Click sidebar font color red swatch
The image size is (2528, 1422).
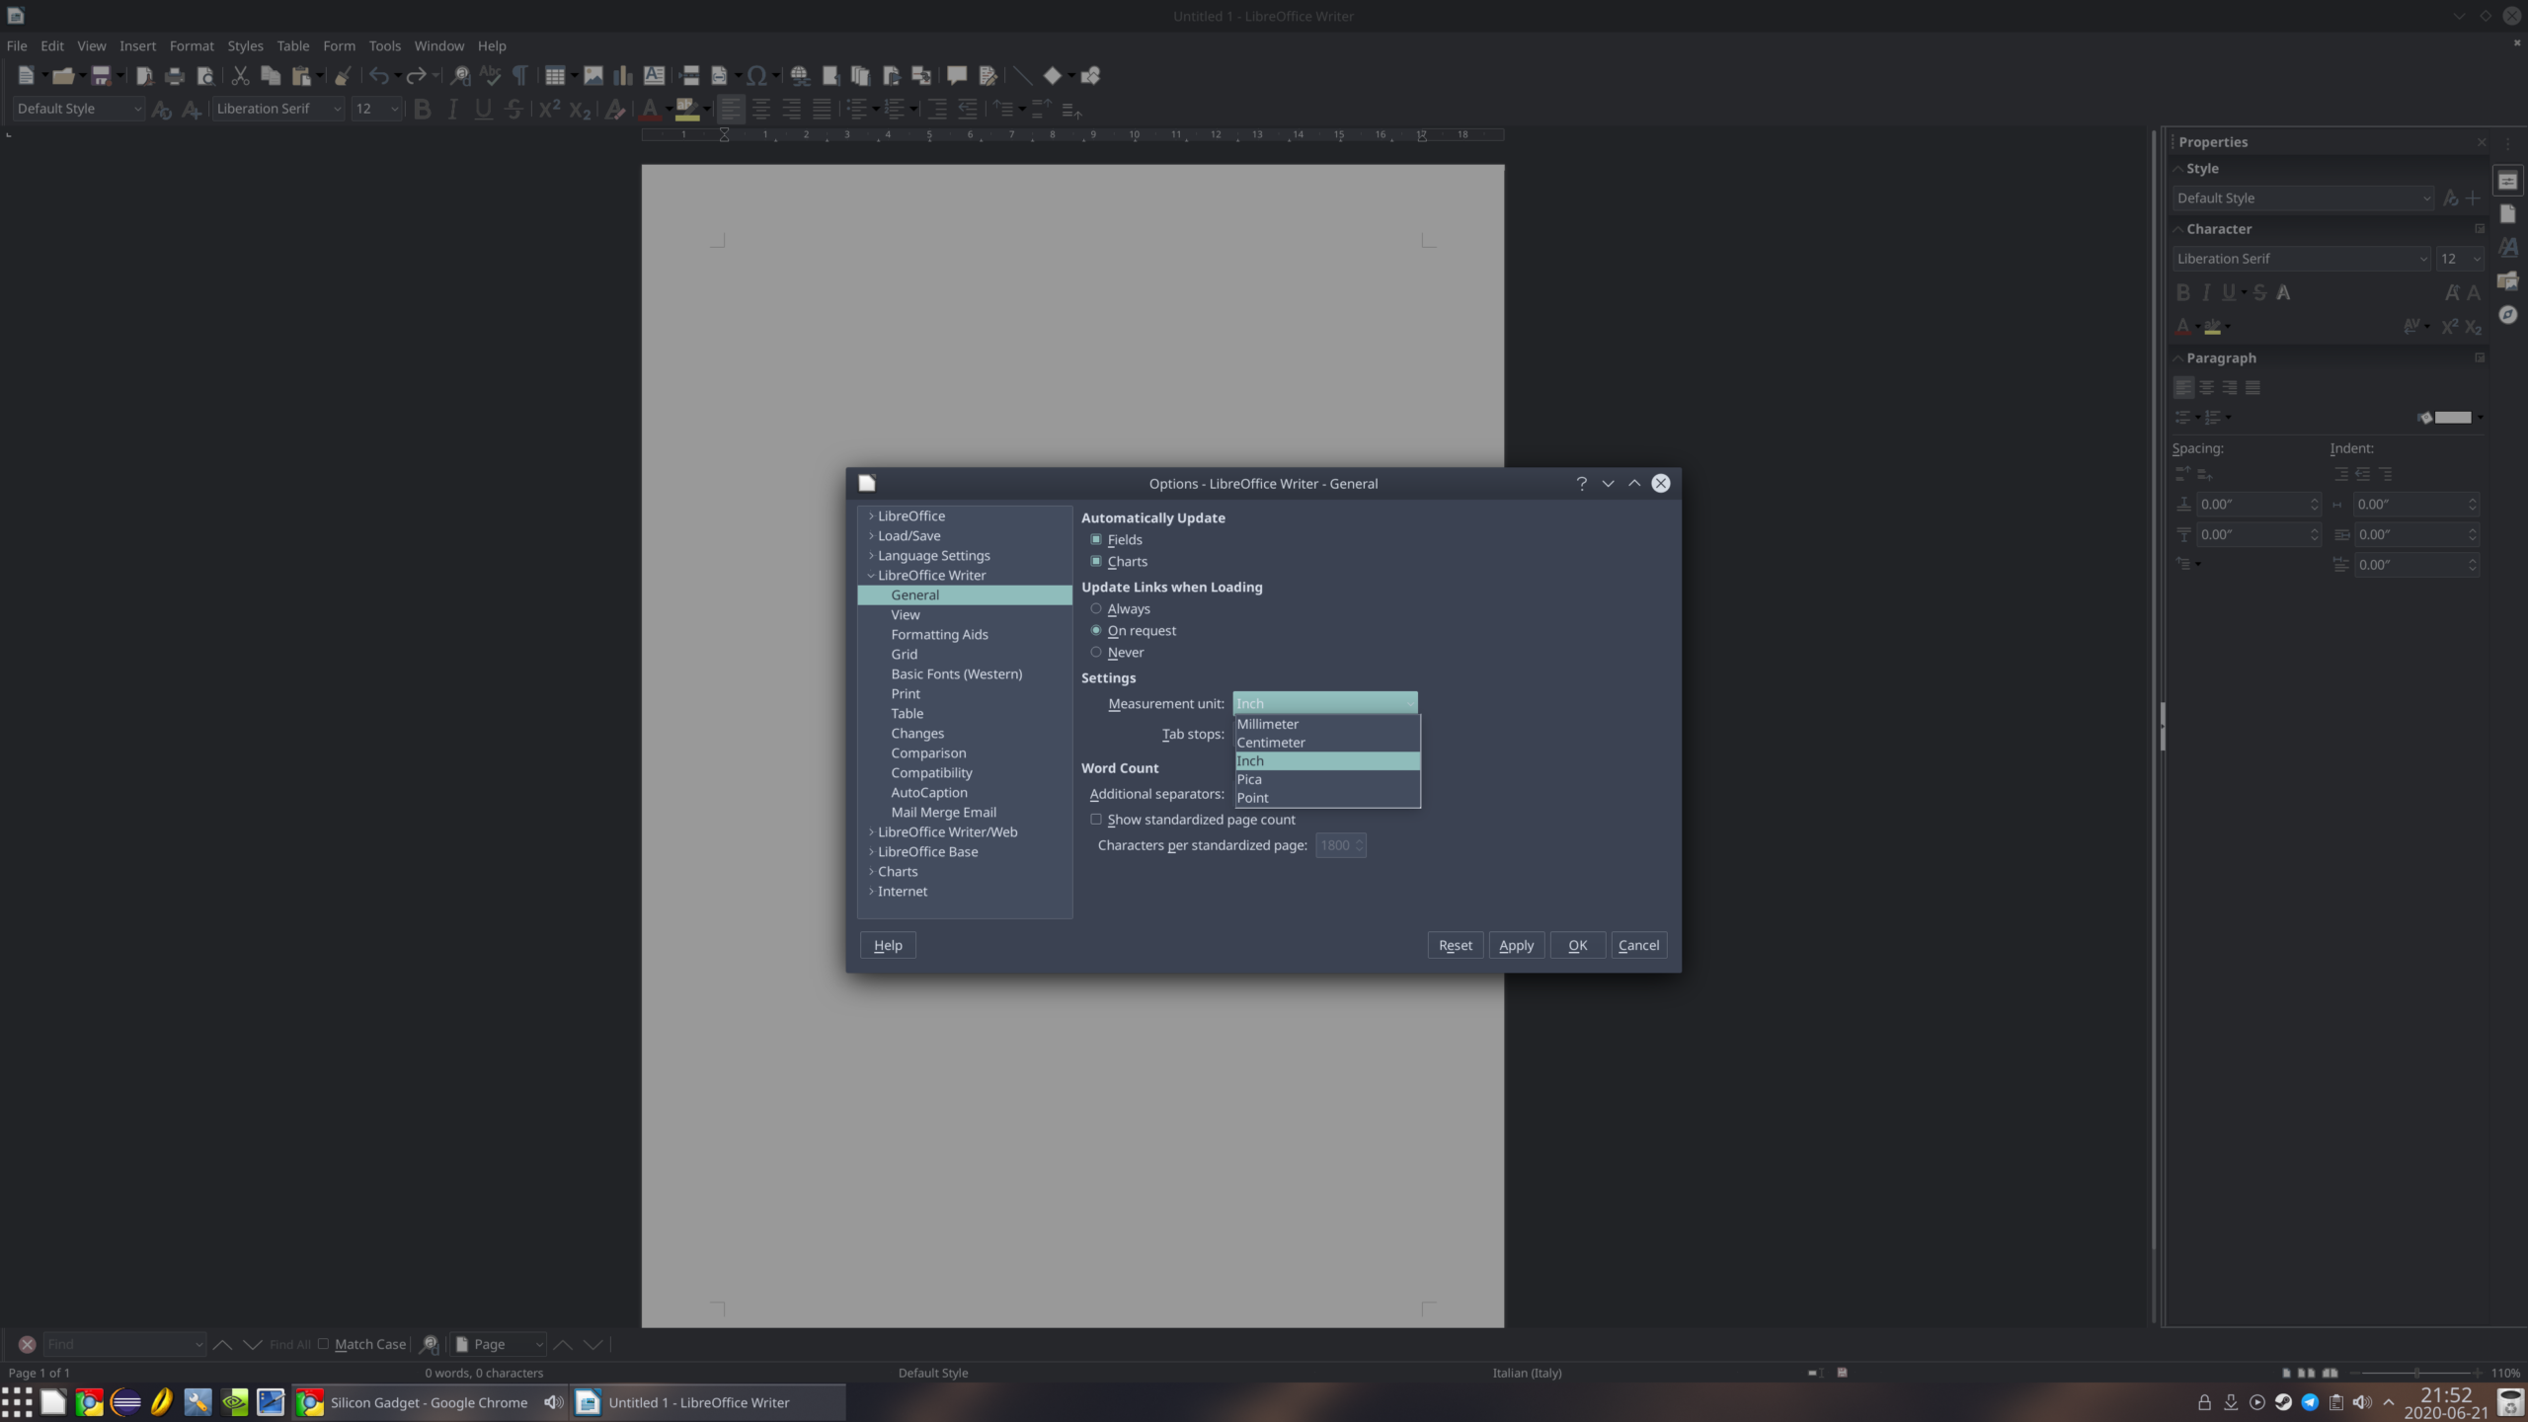[x=2182, y=326]
